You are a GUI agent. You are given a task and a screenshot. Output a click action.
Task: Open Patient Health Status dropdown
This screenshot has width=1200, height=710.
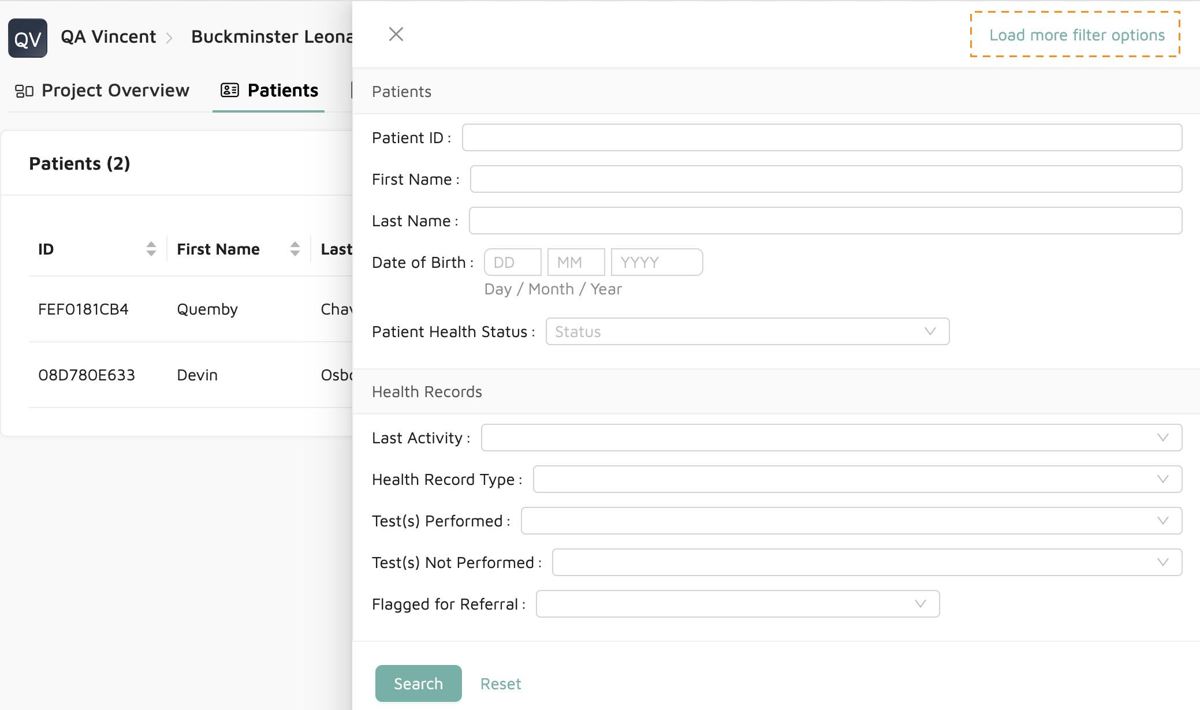[x=747, y=331]
